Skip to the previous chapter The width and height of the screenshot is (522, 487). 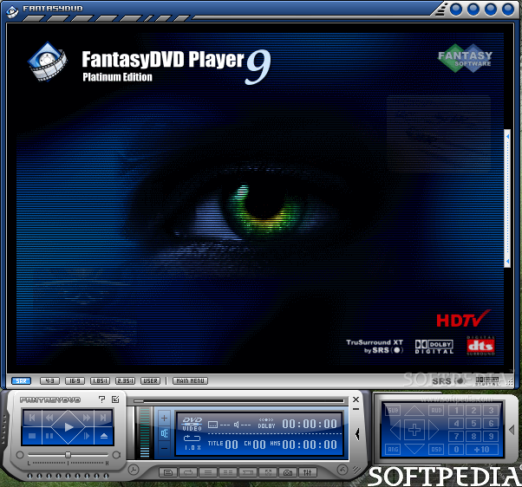coord(32,418)
